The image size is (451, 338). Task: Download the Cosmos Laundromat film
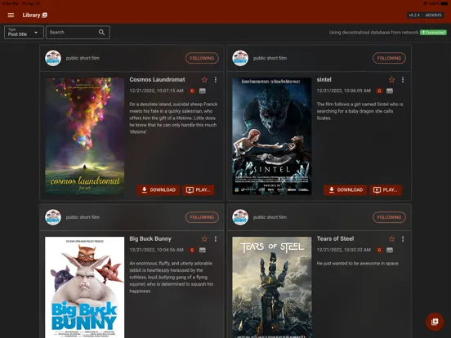159,190
